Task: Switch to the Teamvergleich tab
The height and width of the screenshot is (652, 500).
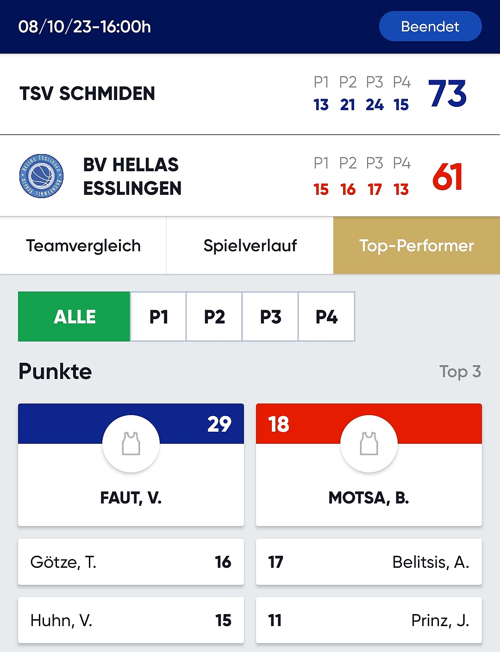Action: coord(83,246)
